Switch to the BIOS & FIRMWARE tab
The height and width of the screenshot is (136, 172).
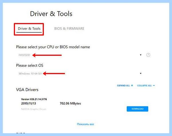[x=69, y=28]
